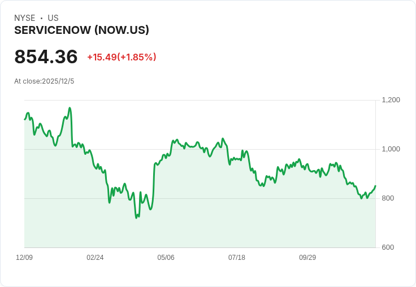Click the 800 y-axis label
416x287 pixels.
[388, 198]
